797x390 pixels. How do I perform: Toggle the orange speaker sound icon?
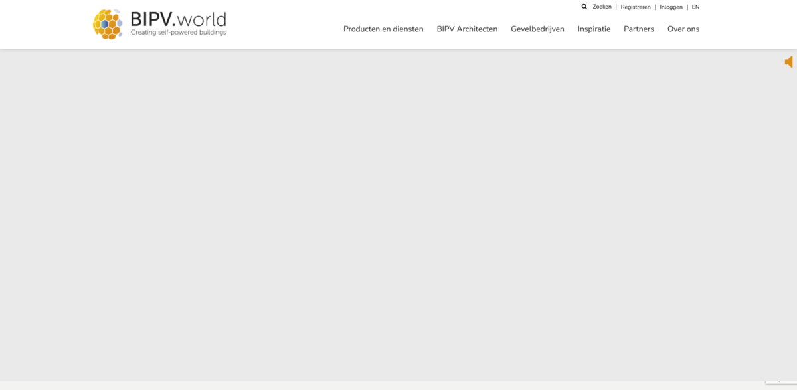tap(788, 62)
